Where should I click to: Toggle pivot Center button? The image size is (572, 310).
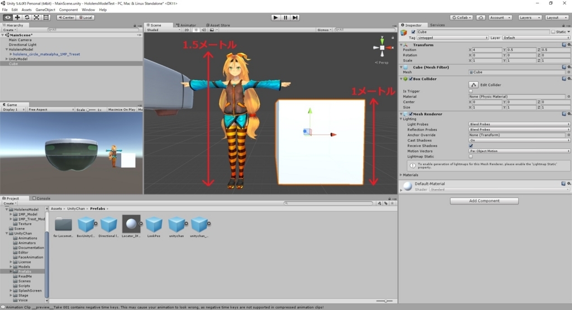click(x=66, y=17)
